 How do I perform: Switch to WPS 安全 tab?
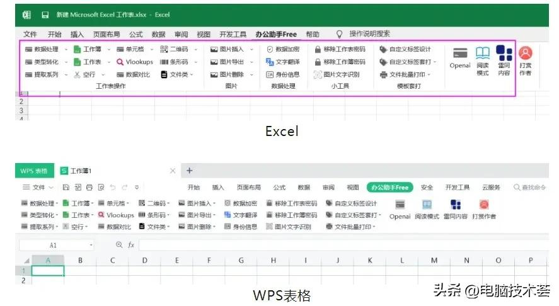[x=427, y=188]
